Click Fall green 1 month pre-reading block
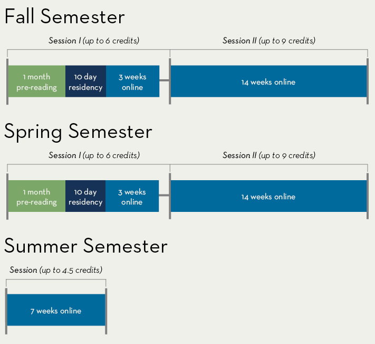Viewport: 375px width, 344px height. (36, 82)
